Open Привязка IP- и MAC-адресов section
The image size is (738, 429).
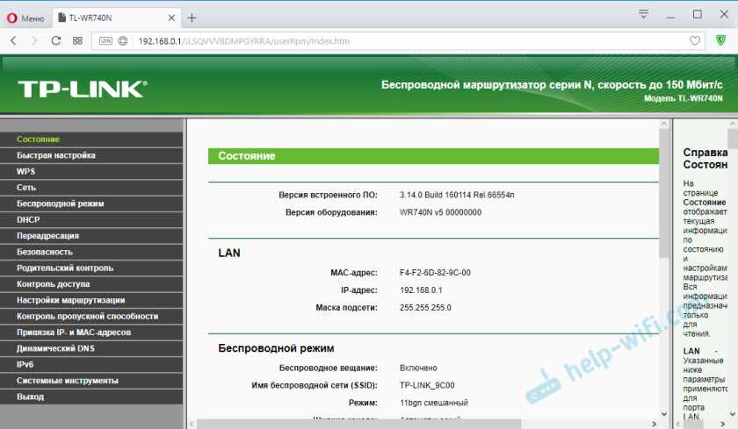pyautogui.click(x=91, y=332)
